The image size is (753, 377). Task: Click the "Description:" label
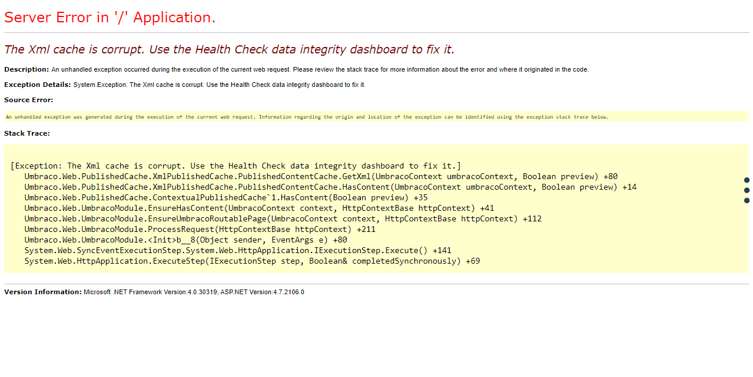[26, 69]
